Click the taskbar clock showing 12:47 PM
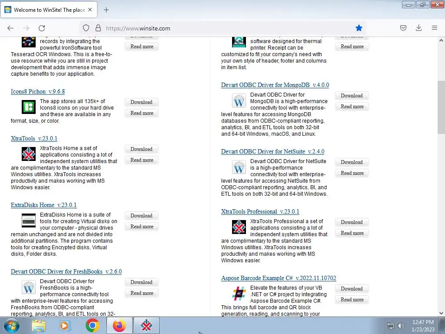The image size is (445, 334). pos(423,326)
